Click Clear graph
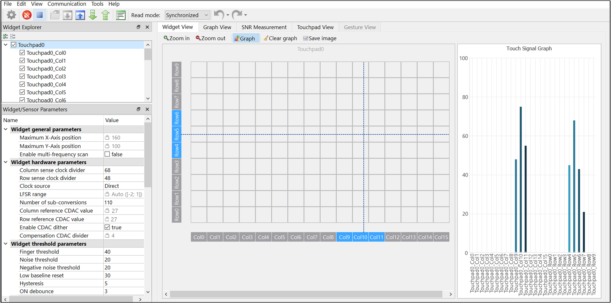Viewport: 611px width, 303px height. tap(280, 38)
